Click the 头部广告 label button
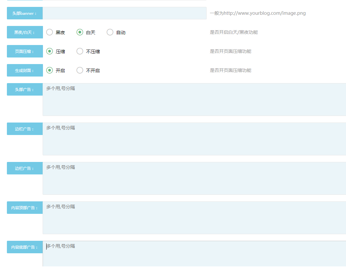The width and height of the screenshot is (346, 271). 25,89
